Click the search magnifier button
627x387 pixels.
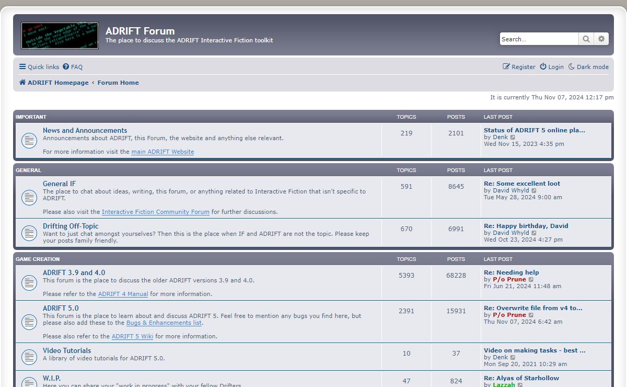(x=586, y=39)
